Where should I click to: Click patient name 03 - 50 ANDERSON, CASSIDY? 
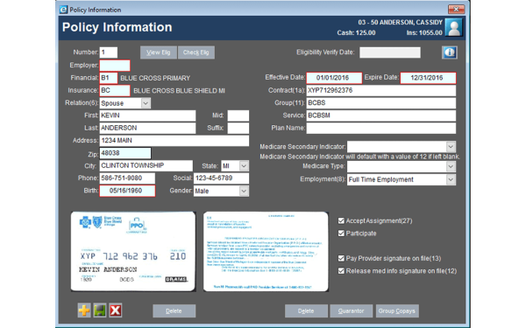[401, 23]
